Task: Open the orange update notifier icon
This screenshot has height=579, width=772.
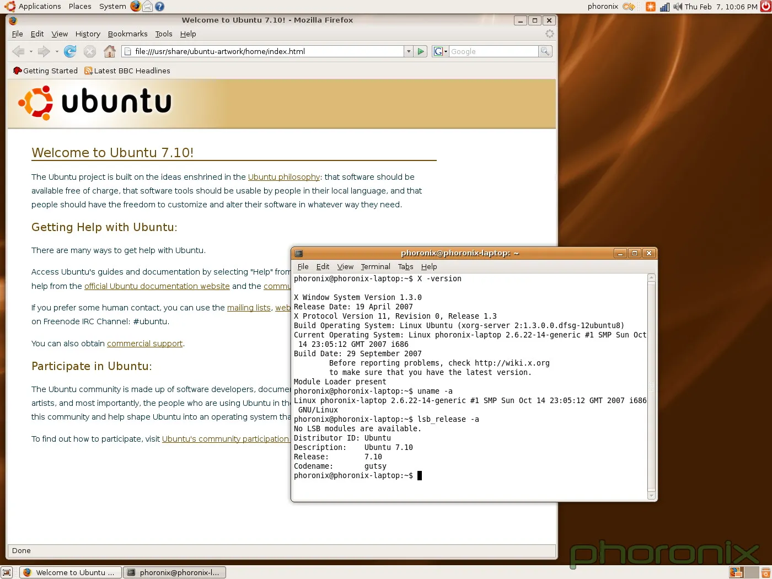Action: point(651,7)
